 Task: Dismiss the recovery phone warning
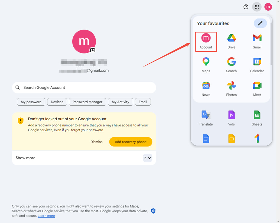(x=96, y=142)
